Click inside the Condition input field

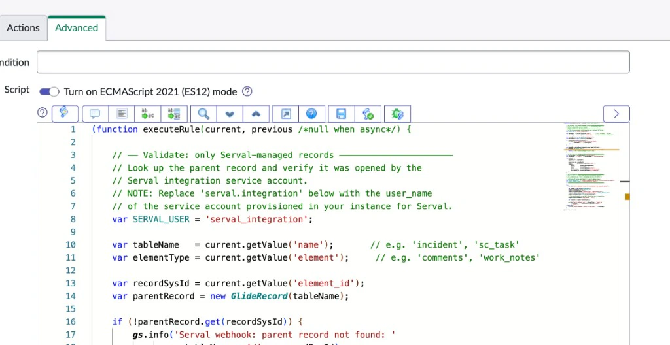tap(333, 62)
